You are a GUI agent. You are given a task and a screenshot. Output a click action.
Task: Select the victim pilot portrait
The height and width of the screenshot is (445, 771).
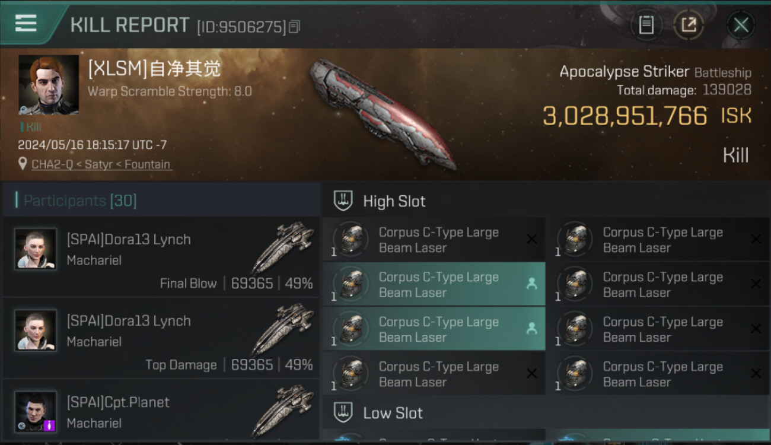point(49,85)
